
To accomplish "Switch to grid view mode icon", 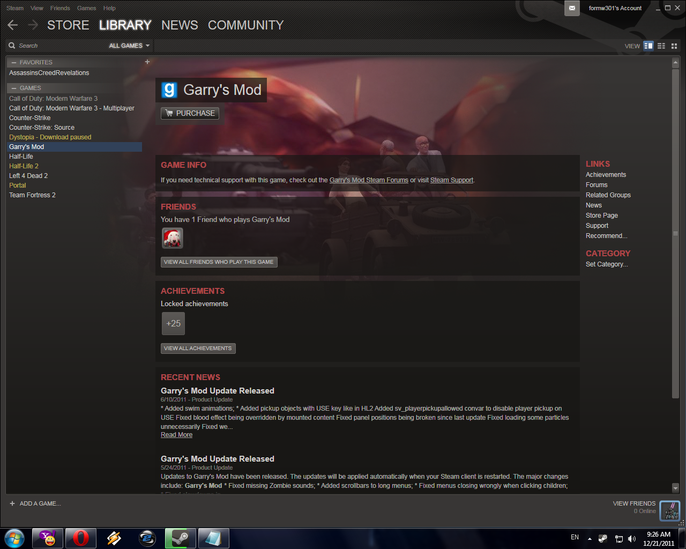I will pyautogui.click(x=674, y=46).
